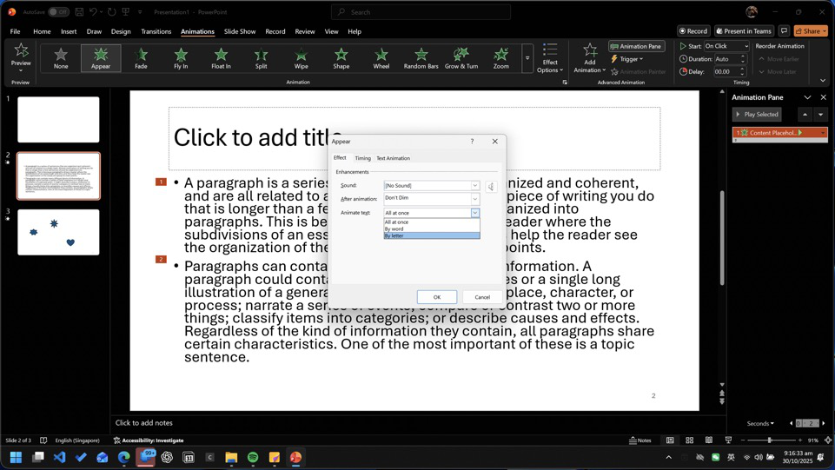The height and width of the screenshot is (470, 835).
Task: Open the File menu
Action: (15, 31)
